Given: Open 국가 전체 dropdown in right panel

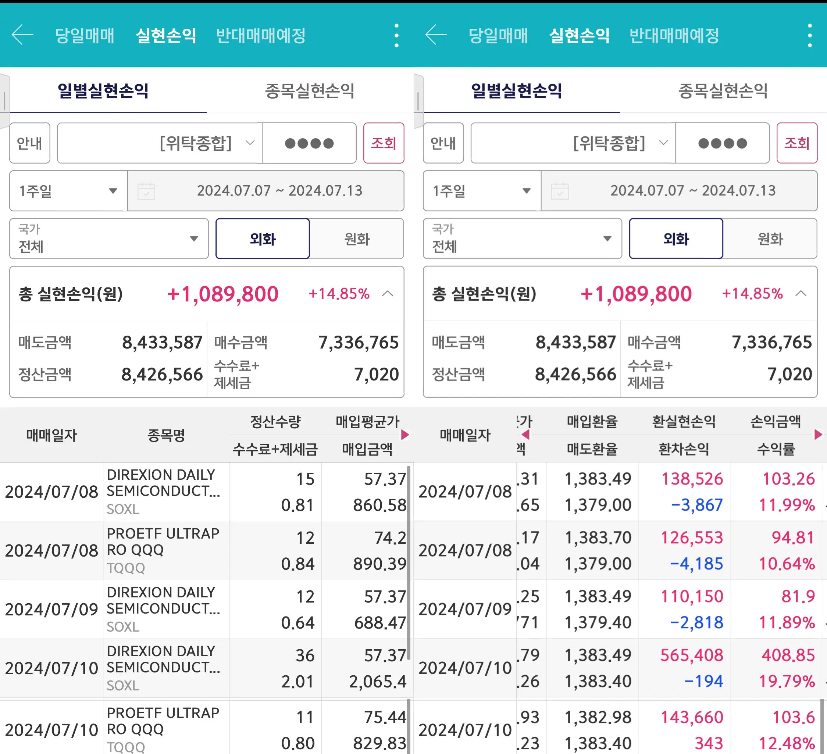Looking at the screenshot, I should [x=523, y=239].
